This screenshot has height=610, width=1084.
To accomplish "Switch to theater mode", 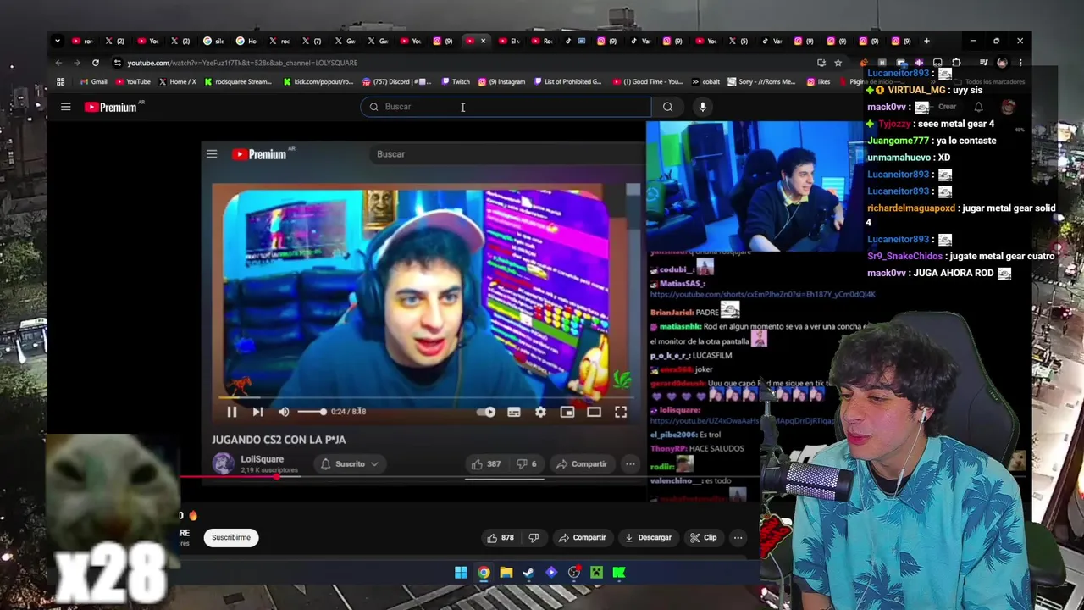I will pyautogui.click(x=594, y=412).
